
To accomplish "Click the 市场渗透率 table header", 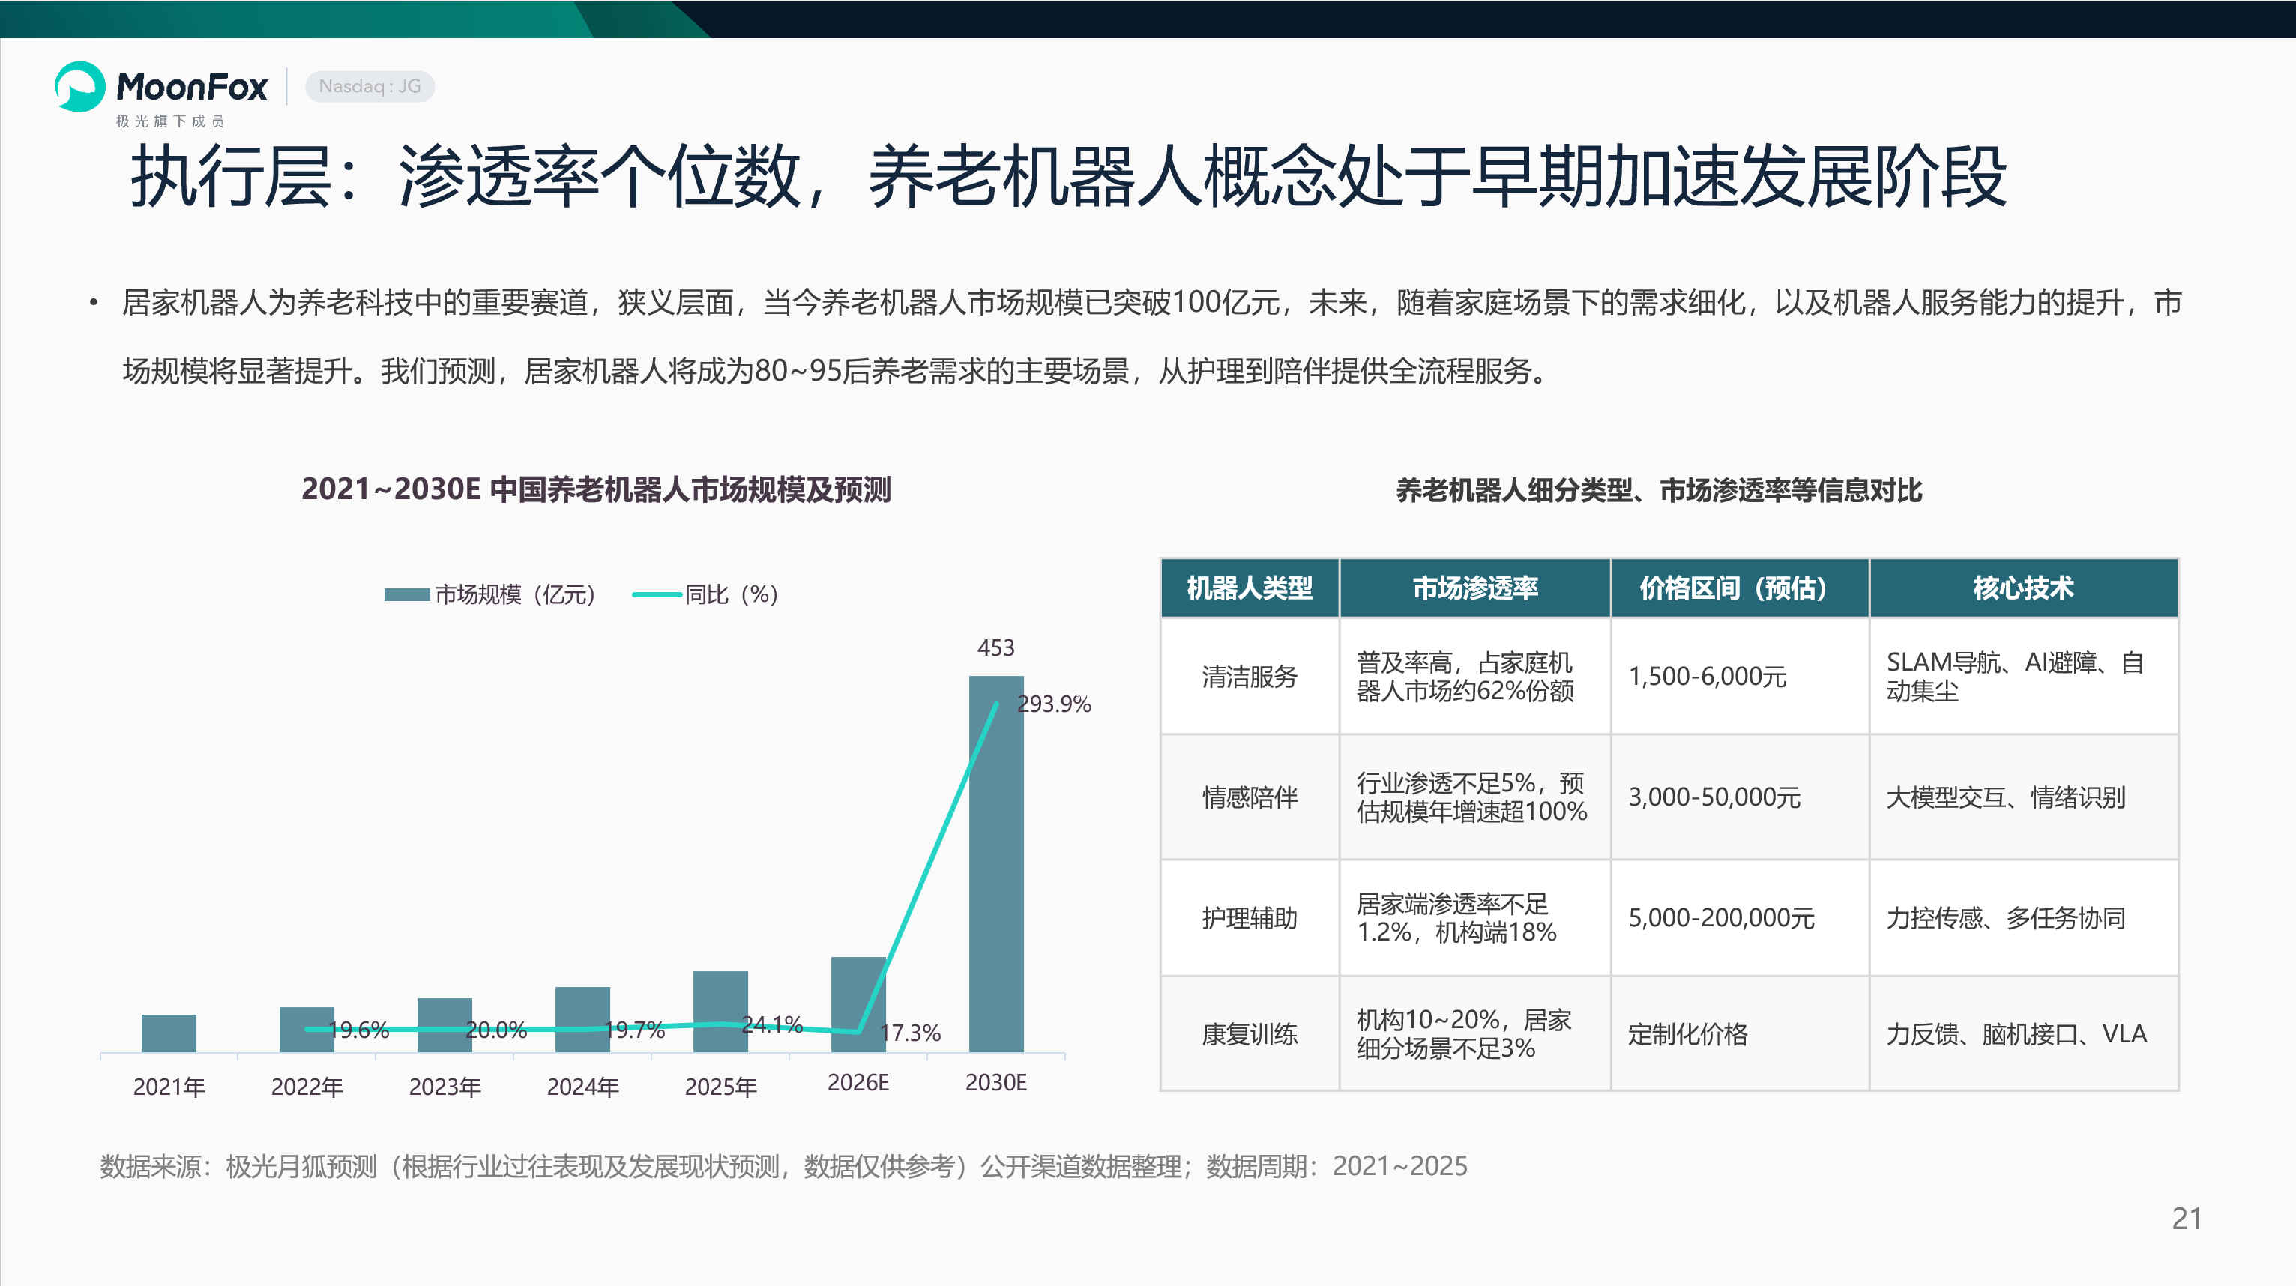I will coord(1475,588).
